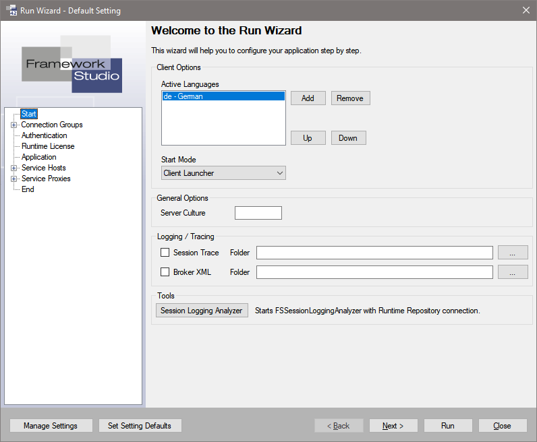Browse for the Session Trace folder
This screenshot has width=537, height=442.
coord(512,253)
